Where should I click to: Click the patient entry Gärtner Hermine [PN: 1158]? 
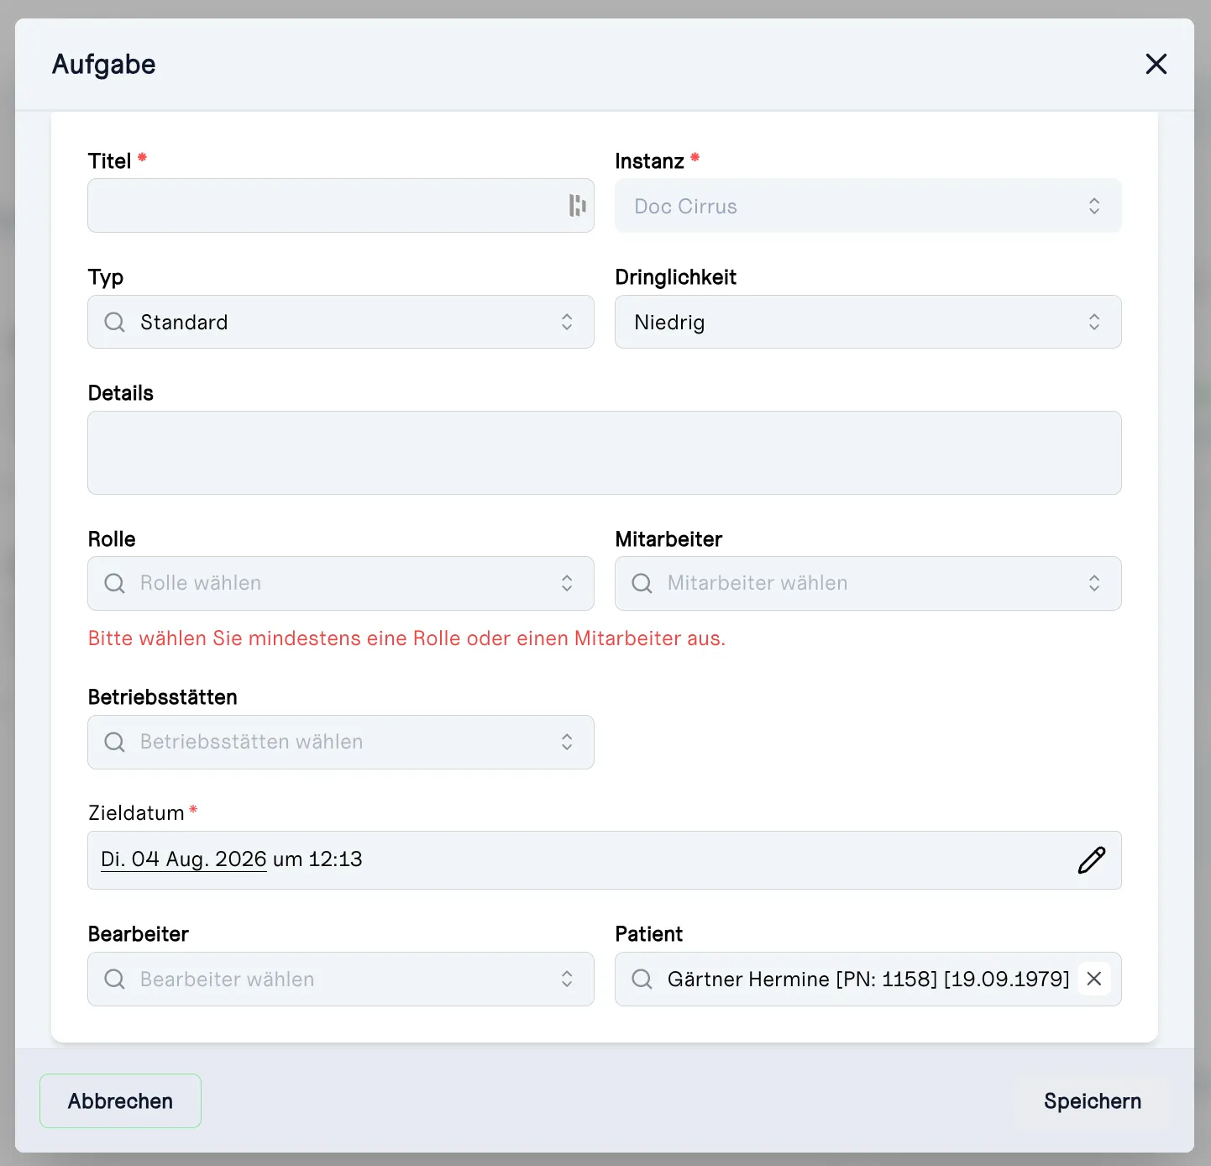[x=868, y=980]
